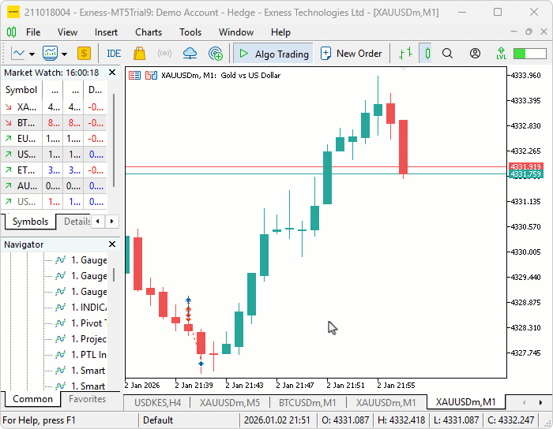Click the depth of market chart icon
This screenshot has height=429, width=553.
[x=151, y=76]
